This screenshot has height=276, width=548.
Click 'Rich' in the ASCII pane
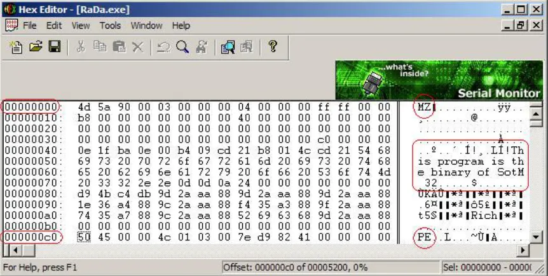tap(484, 216)
